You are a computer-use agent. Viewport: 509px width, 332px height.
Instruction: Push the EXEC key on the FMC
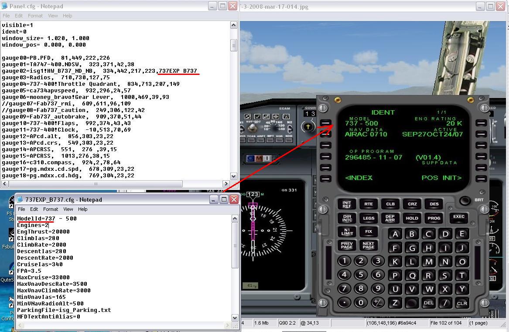point(459,217)
